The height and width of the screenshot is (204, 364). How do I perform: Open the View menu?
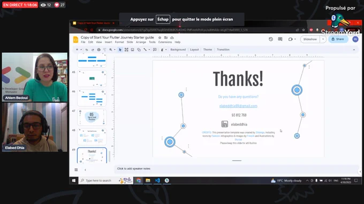tap(99, 42)
